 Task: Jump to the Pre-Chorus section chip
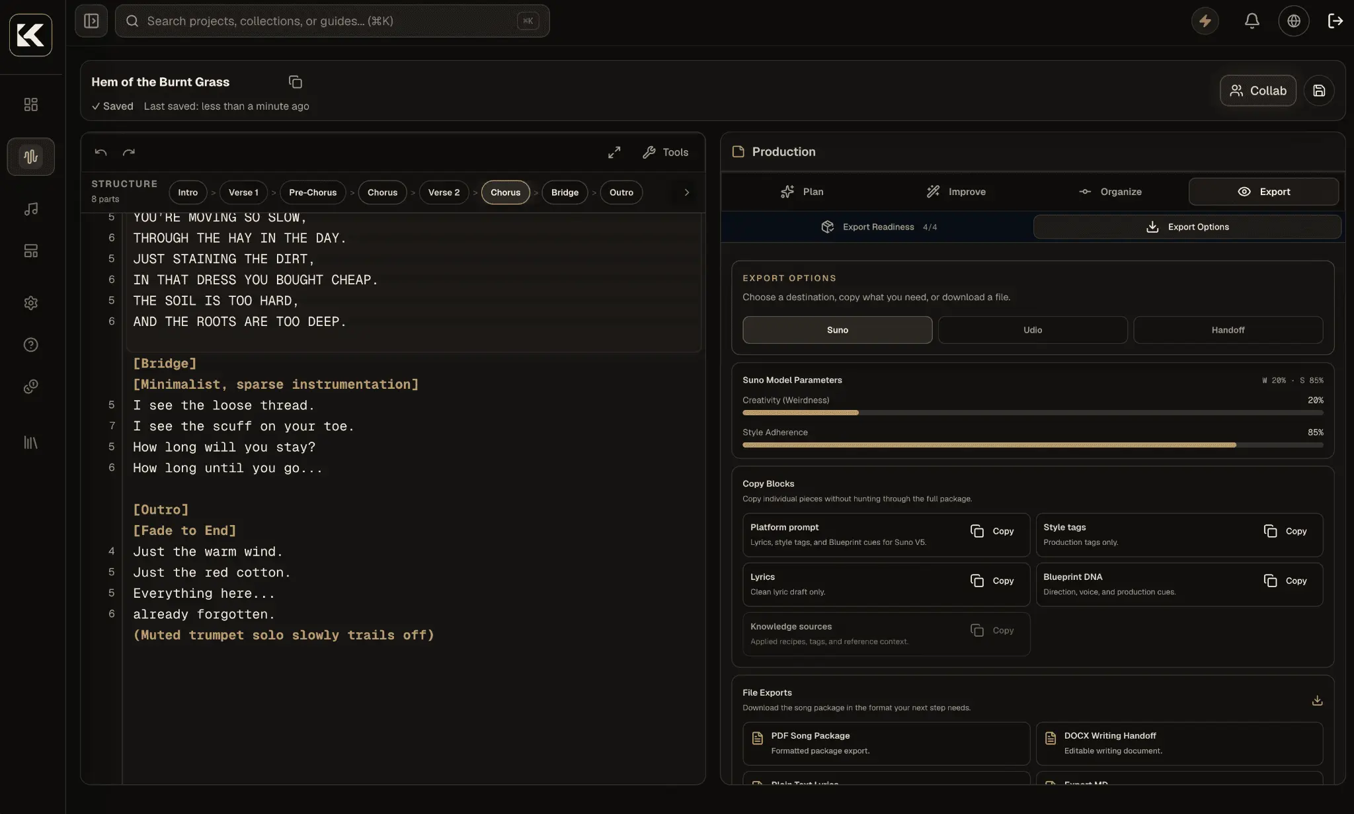click(x=313, y=192)
